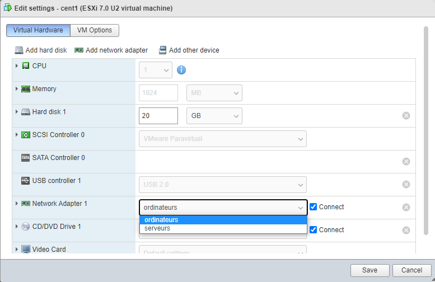Click the Hard disk size field showing 20

[158, 116]
